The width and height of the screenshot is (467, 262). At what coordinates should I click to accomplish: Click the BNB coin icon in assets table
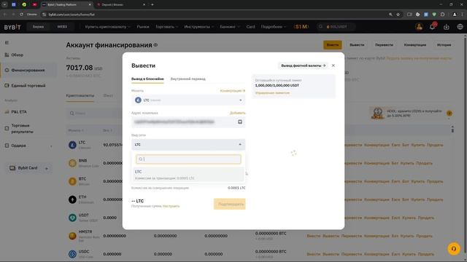coord(72,163)
